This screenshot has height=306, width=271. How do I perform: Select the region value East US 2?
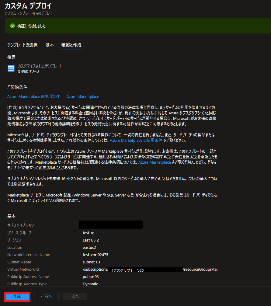91,240
